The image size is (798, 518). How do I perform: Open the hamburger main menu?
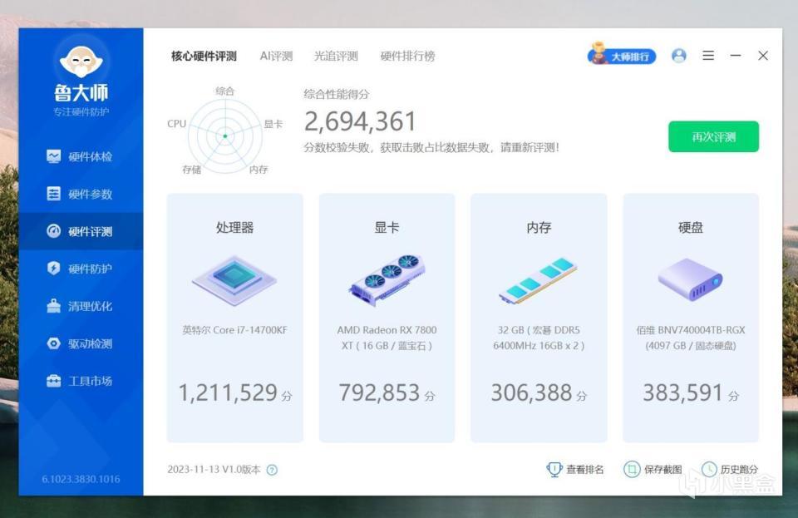coord(708,55)
